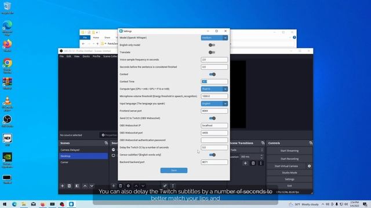Open virtual camera settings gear icon
The height and width of the screenshot is (208, 371).
point(309,166)
